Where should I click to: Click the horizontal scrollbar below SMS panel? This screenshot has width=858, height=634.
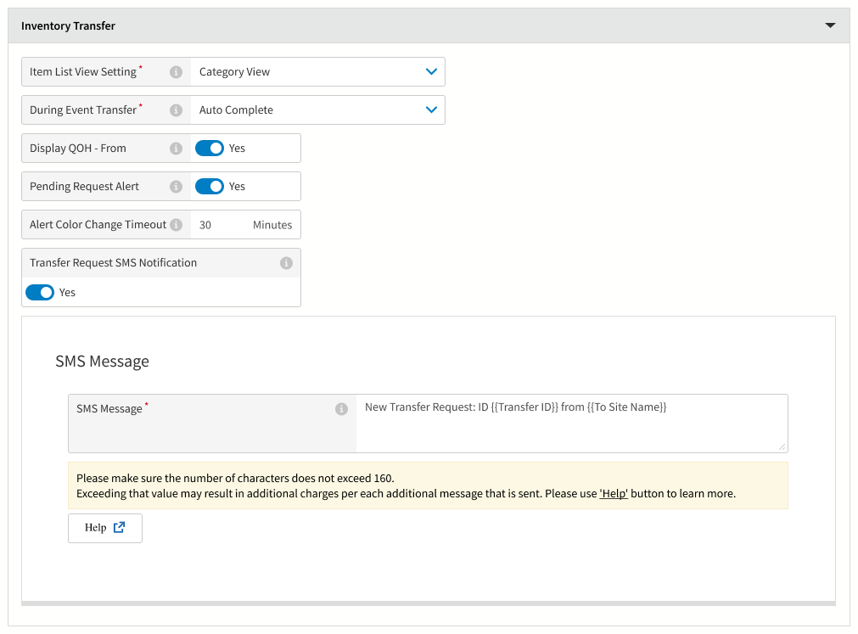click(x=428, y=604)
